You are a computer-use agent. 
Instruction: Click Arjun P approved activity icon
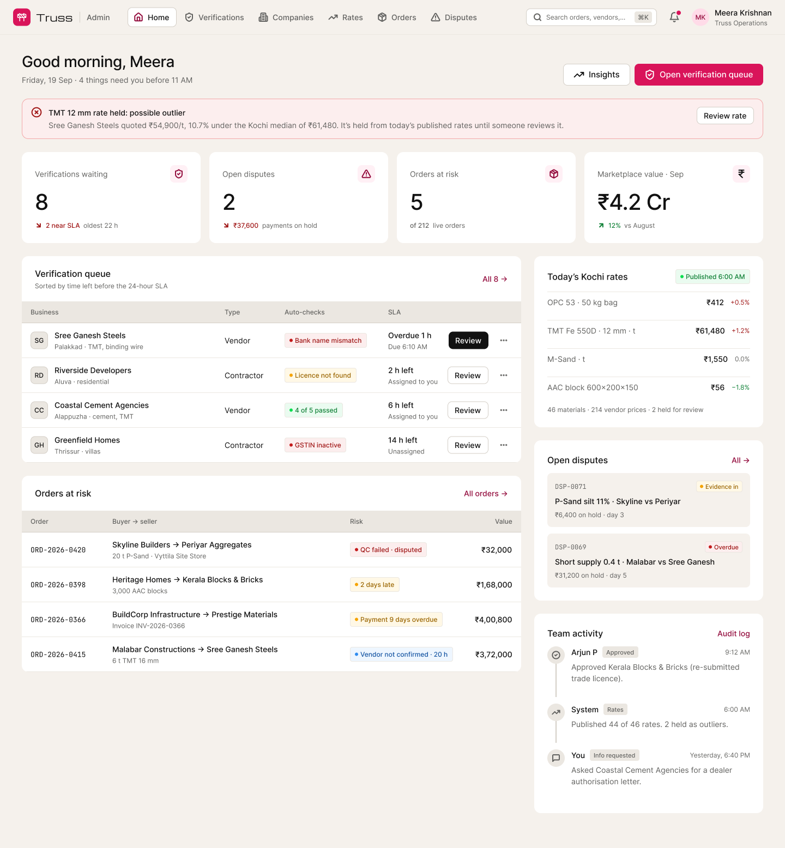click(x=556, y=655)
